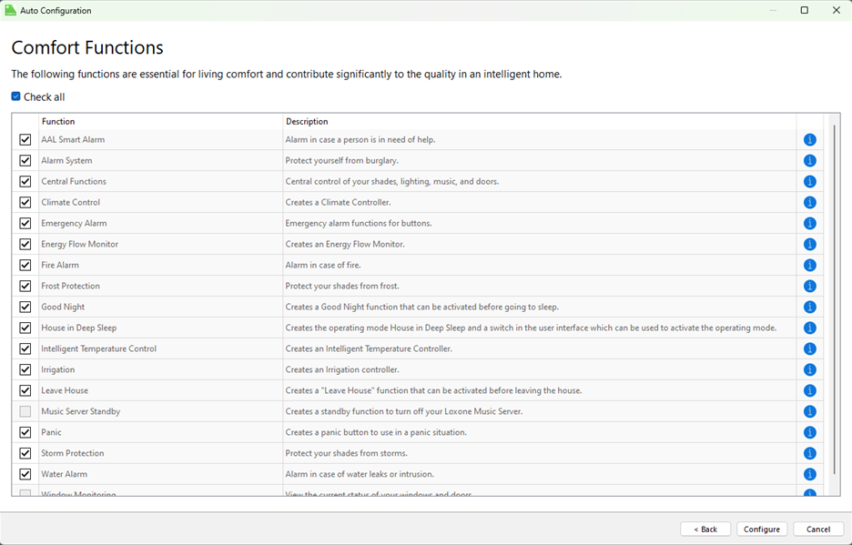Viewport: 852px width, 545px height.
Task: Click info icon for AAL Smart Alarm
Action: tap(809, 140)
